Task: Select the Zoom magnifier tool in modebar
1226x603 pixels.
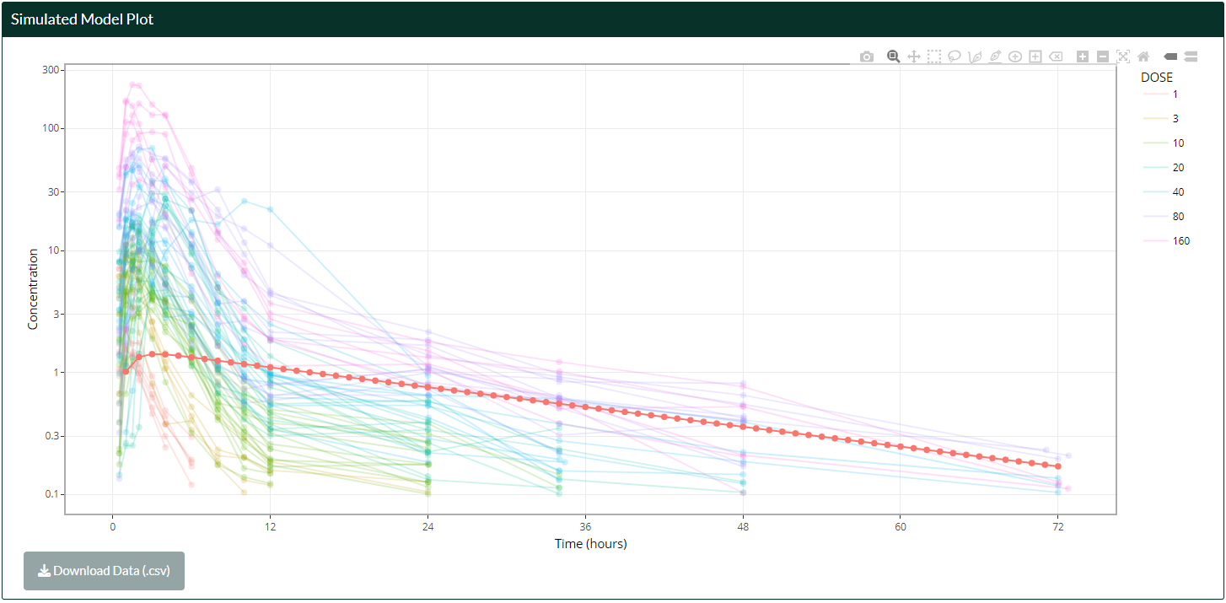Action: [x=894, y=57]
